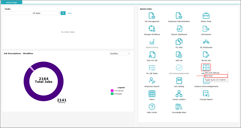Image resolution: width=241 pixels, height=128 pixels.
Task: Open the Career Ladders icon
Action: click(x=179, y=94)
